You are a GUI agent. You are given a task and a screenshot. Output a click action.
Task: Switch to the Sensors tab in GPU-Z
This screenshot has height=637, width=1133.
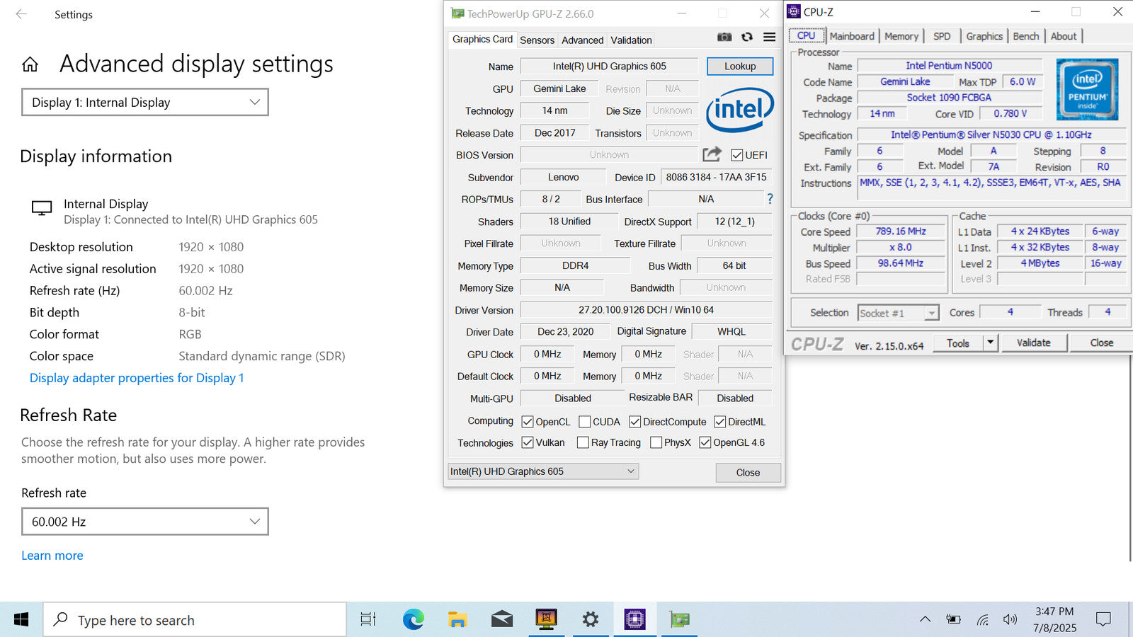point(537,40)
